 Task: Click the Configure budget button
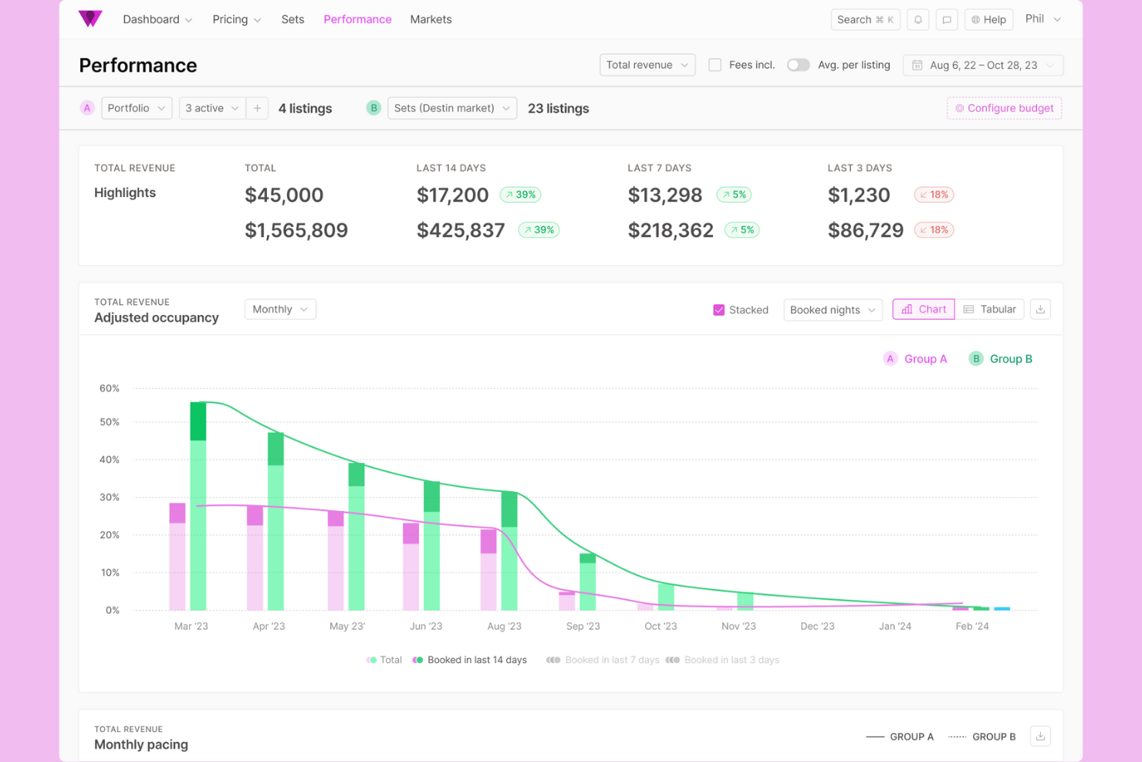1004,108
